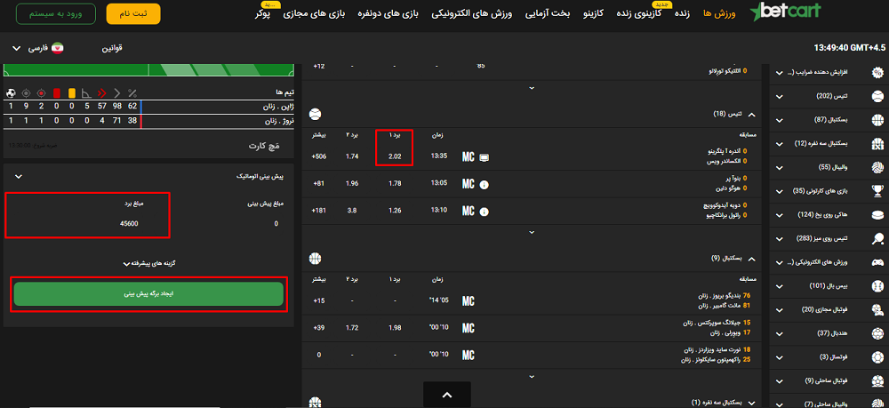Open MC match center for the 76-81 basketball game
This screenshot has height=408, width=889.
(x=468, y=300)
